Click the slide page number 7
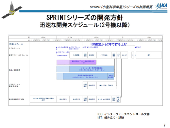The image size is (170, 128). pyautogui.click(x=165, y=125)
